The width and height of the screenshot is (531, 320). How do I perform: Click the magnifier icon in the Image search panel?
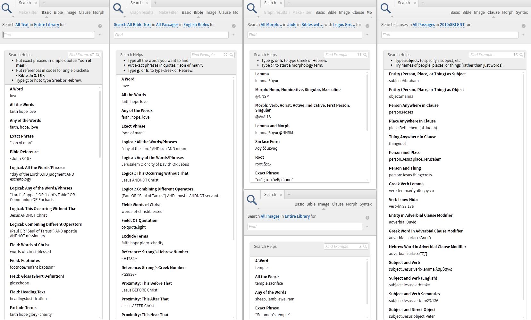tap(252, 200)
